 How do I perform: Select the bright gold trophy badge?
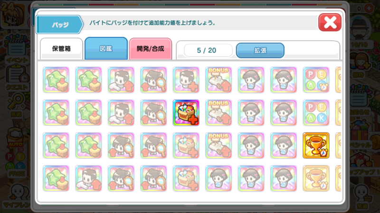[x=316, y=145]
